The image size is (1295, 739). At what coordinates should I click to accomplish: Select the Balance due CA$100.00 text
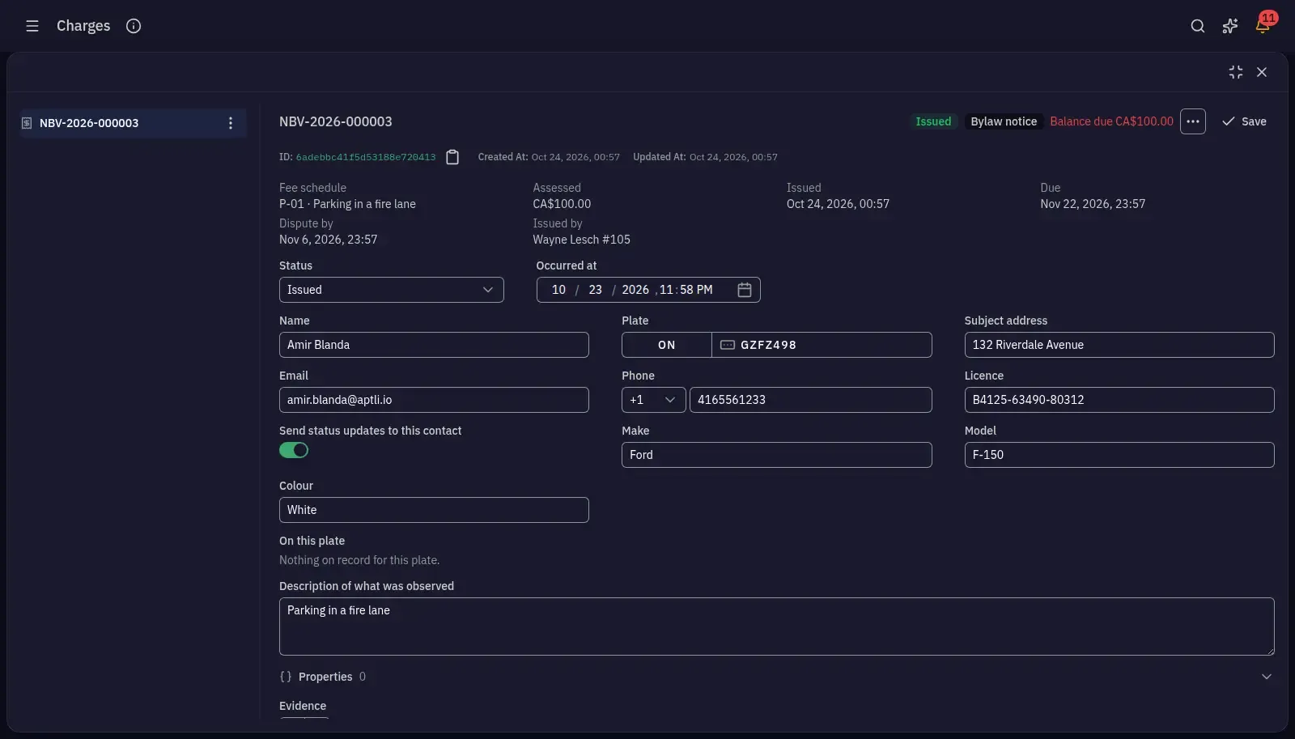click(1111, 121)
